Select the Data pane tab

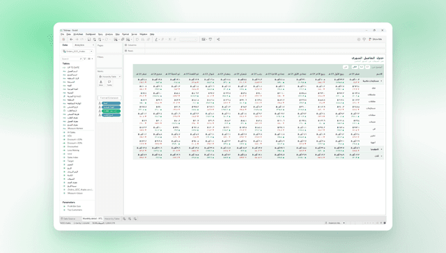tap(65, 45)
